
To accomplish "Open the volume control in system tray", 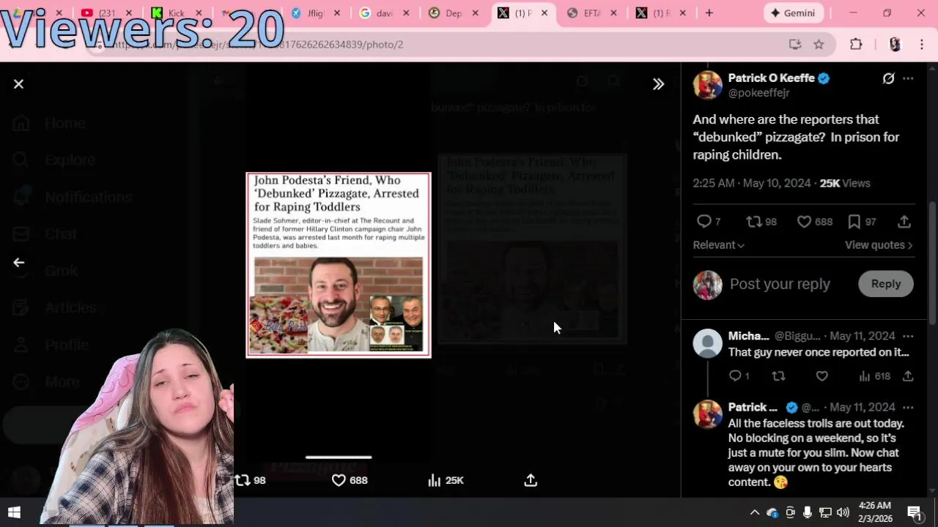I will click(843, 512).
